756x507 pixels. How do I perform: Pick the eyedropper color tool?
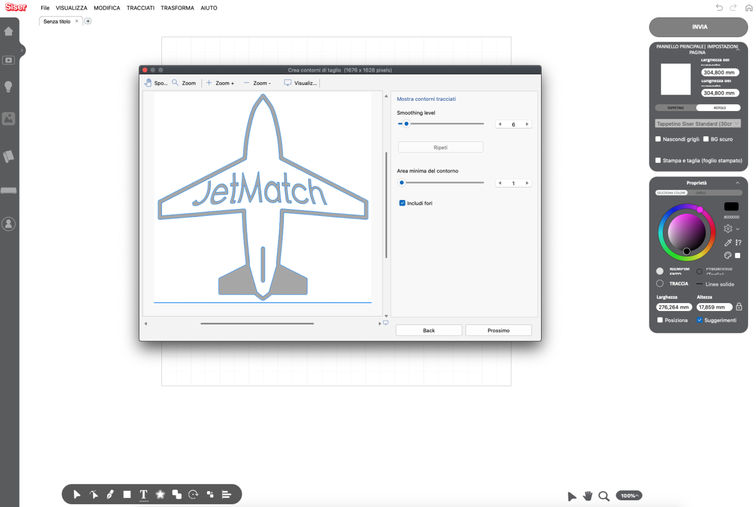[x=728, y=243]
